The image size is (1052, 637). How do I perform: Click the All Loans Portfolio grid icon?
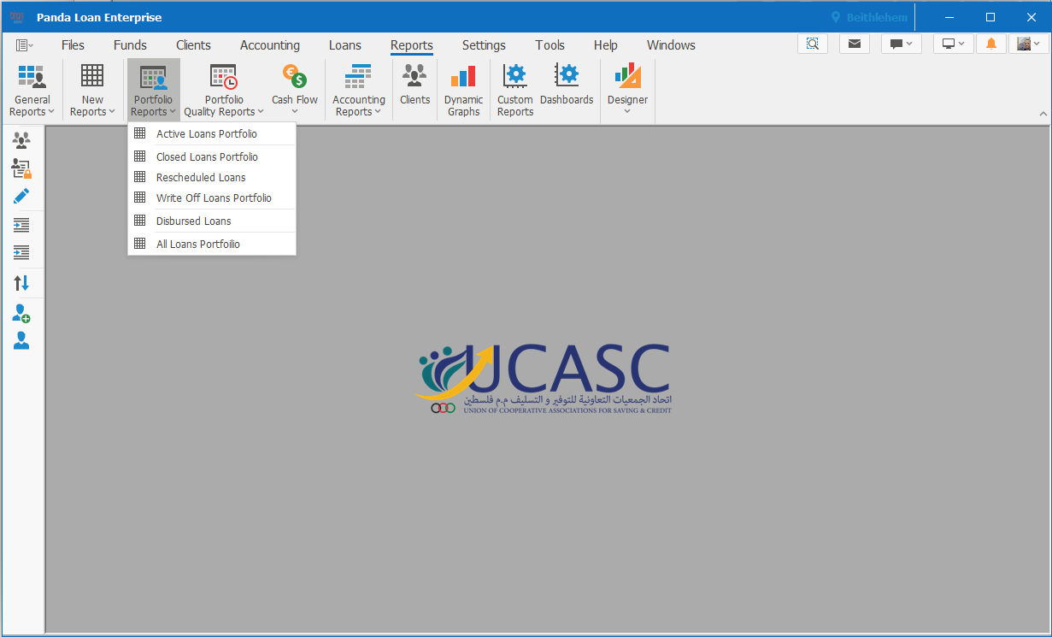[x=140, y=244]
